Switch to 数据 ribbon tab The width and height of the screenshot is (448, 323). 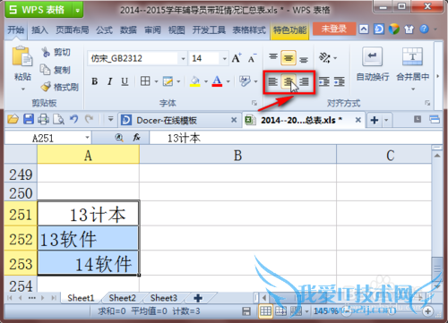click(128, 30)
